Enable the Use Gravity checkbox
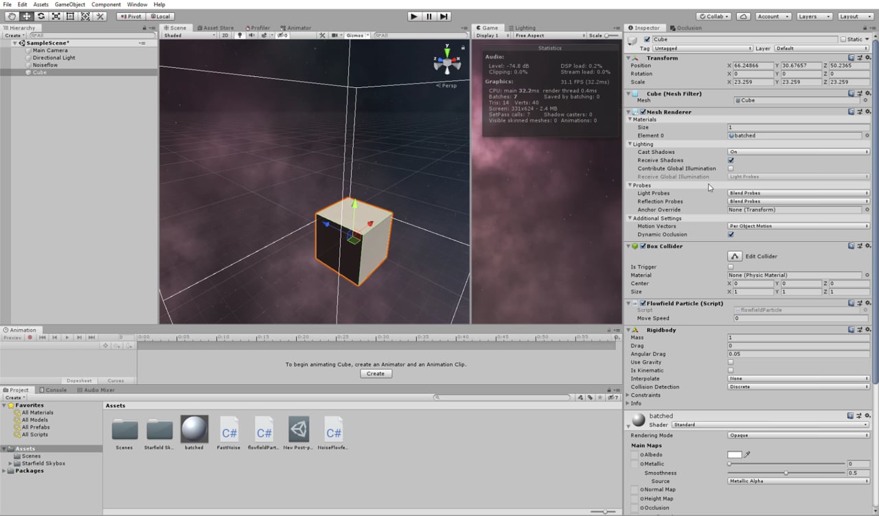 731,362
